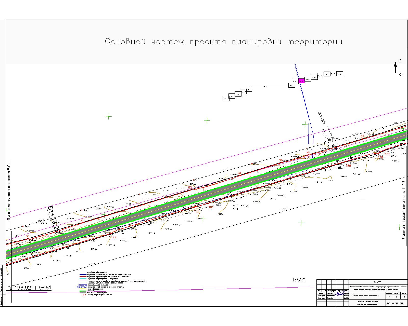This screenshot has height=326, width=408.
Task: Select red point number 181
Action: [211, 207]
